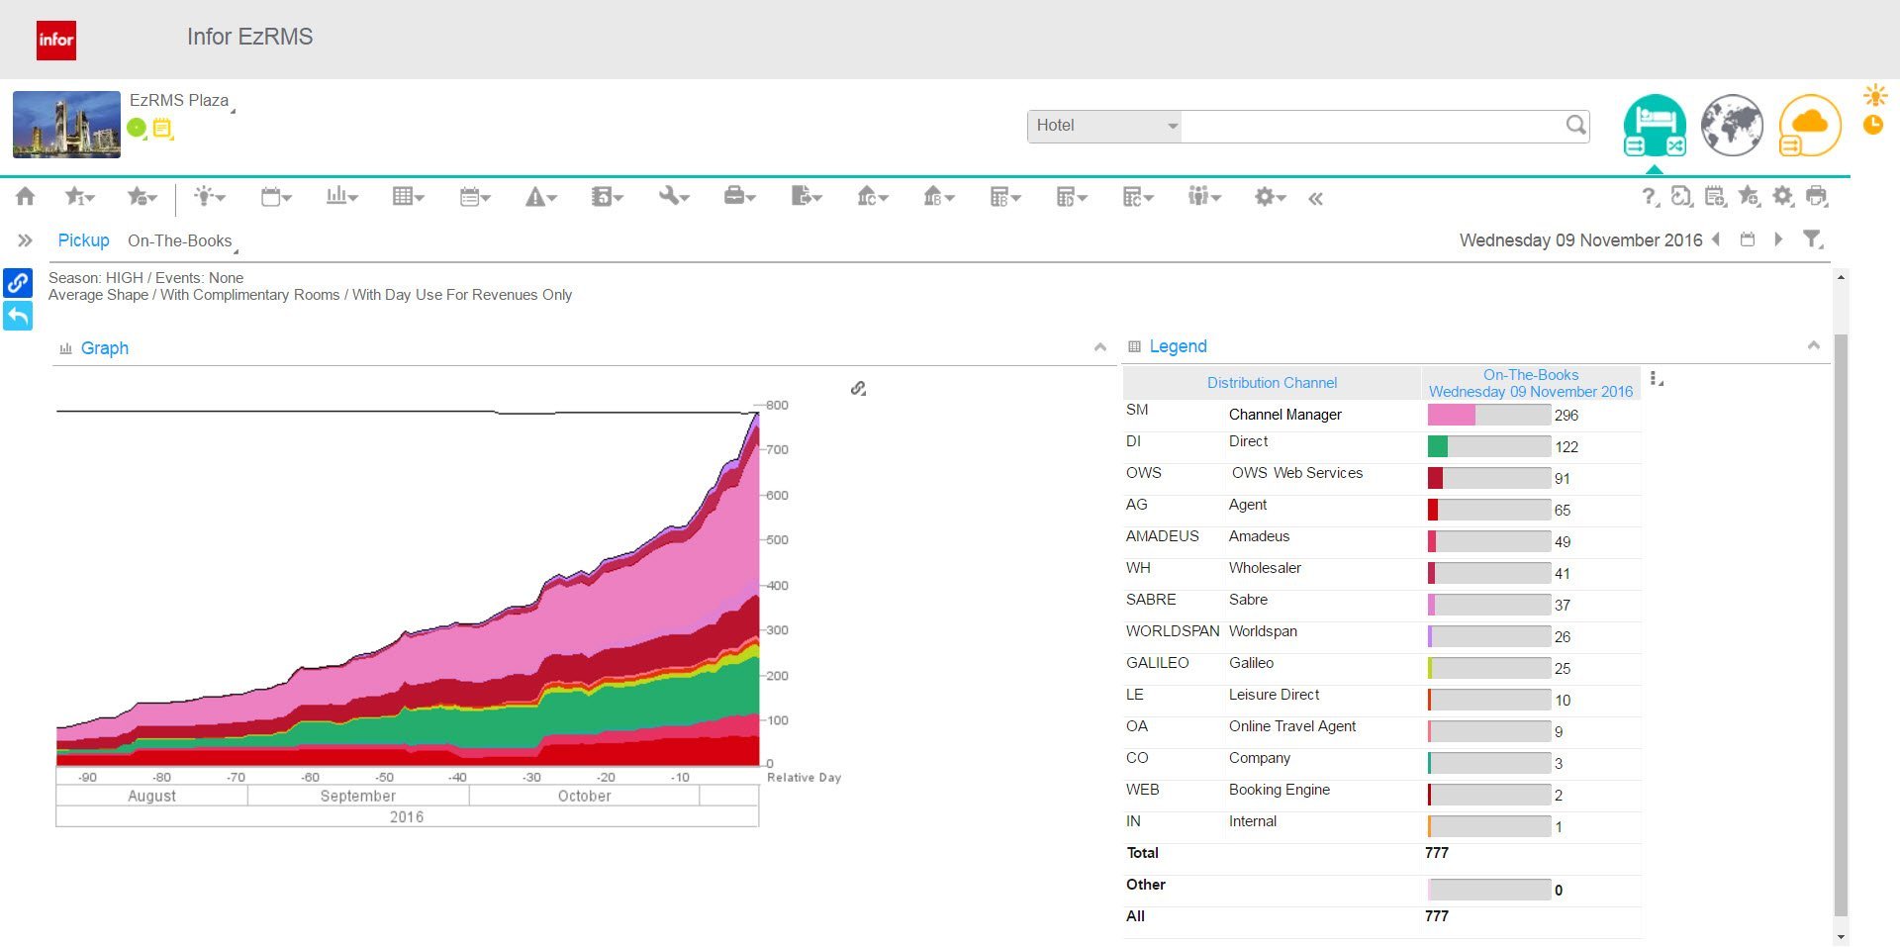
Task: Collapse the Graph panel chevron
Action: pos(1099,347)
